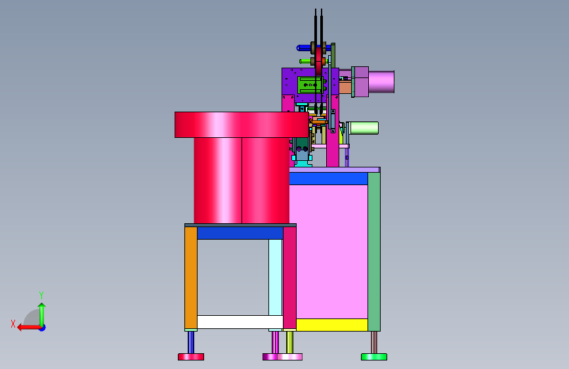The image size is (569, 369).
Task: Click the red X axis arrow of the triad
Action: click(29, 328)
